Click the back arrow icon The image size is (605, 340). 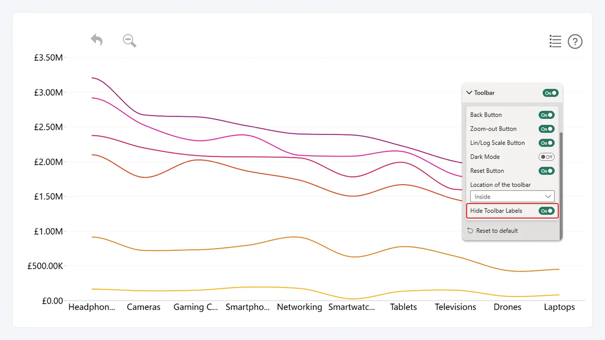[97, 40]
